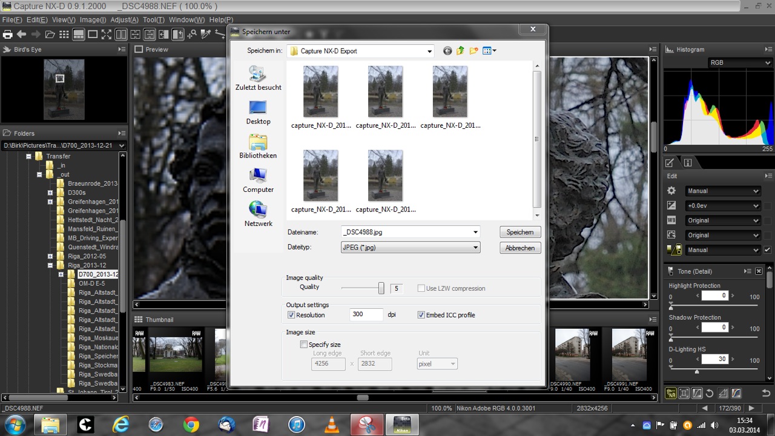Click the Speichern button

click(520, 232)
